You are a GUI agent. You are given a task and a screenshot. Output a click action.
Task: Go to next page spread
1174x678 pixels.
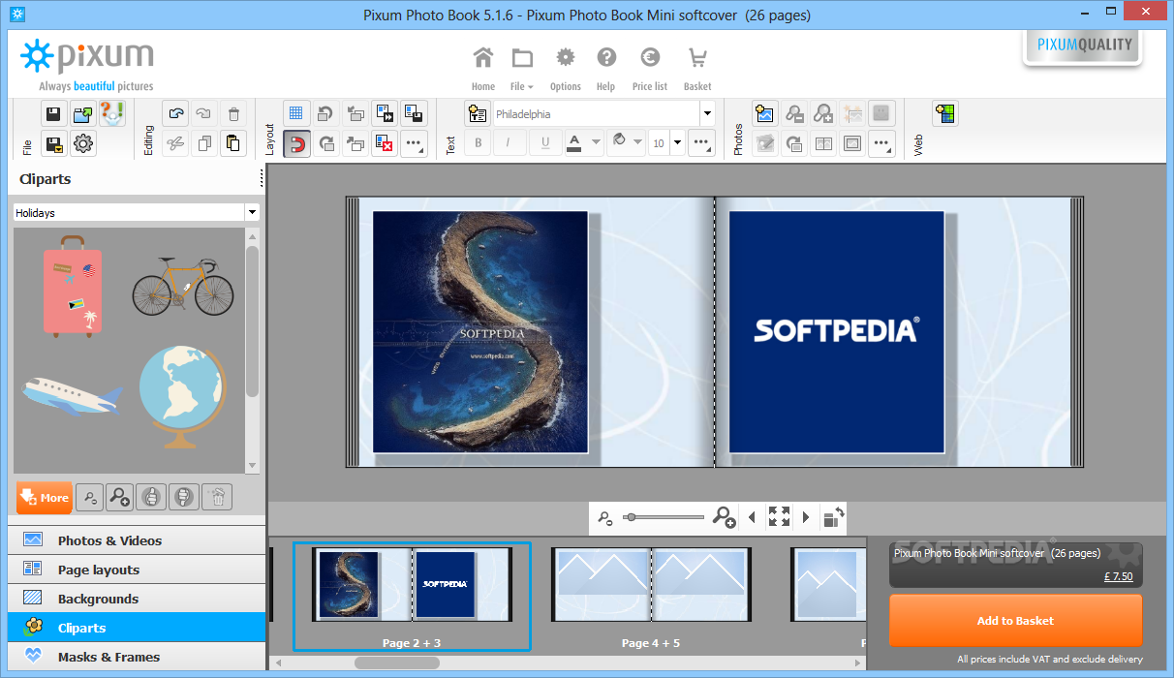[806, 517]
